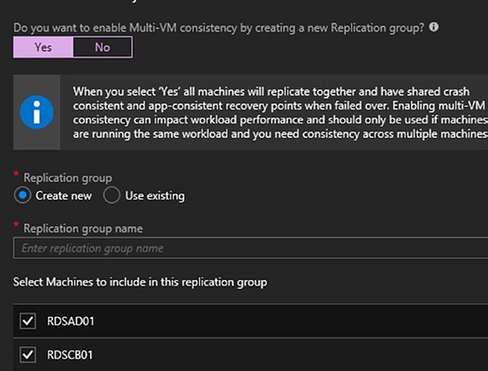The image size is (488, 371).
Task: Uncheck the RDSAD01 checkbox
Action: pyautogui.click(x=27, y=321)
